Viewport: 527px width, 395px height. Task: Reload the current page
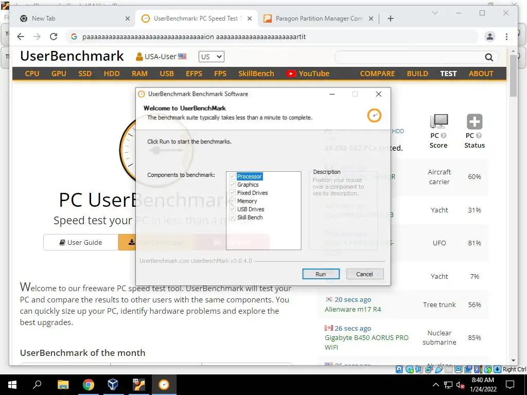pyautogui.click(x=54, y=37)
